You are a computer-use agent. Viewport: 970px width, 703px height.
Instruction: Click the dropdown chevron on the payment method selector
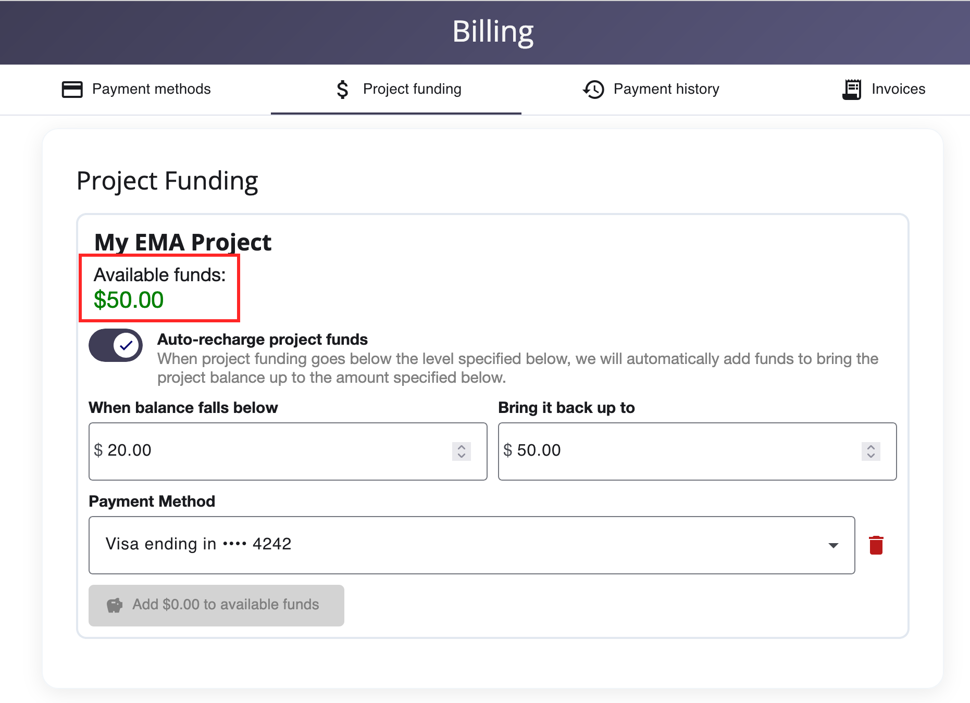[x=832, y=545]
